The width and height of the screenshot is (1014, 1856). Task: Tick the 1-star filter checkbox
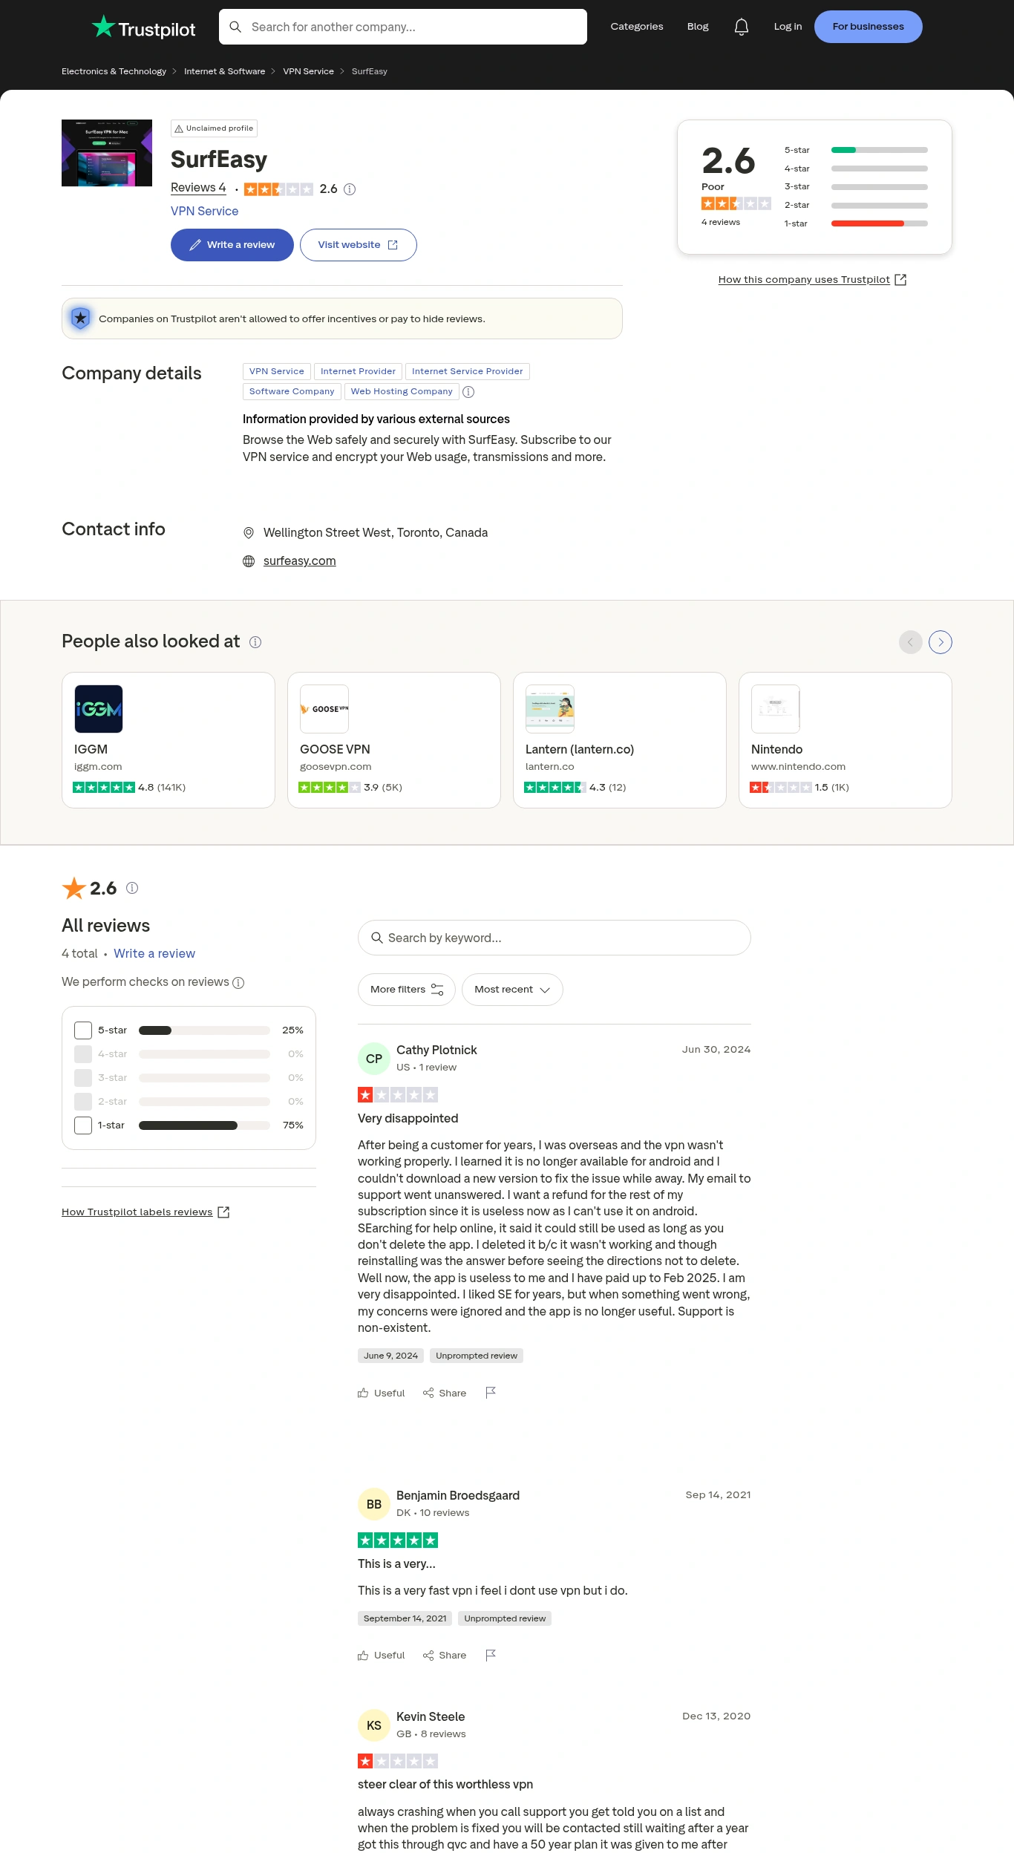pyautogui.click(x=83, y=1125)
